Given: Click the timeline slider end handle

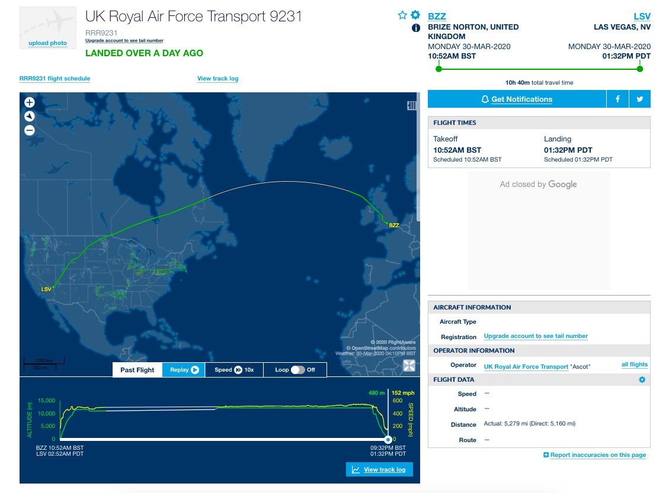Looking at the screenshot, I should 388,439.
